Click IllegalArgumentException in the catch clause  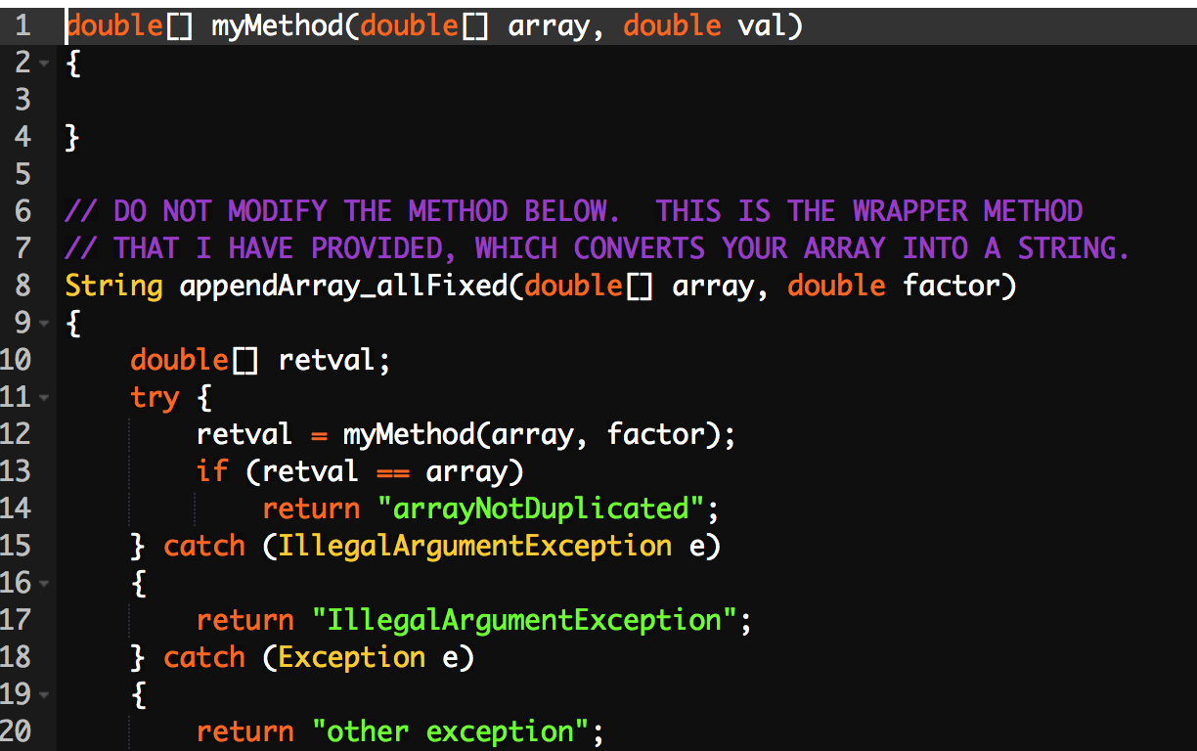point(472,546)
